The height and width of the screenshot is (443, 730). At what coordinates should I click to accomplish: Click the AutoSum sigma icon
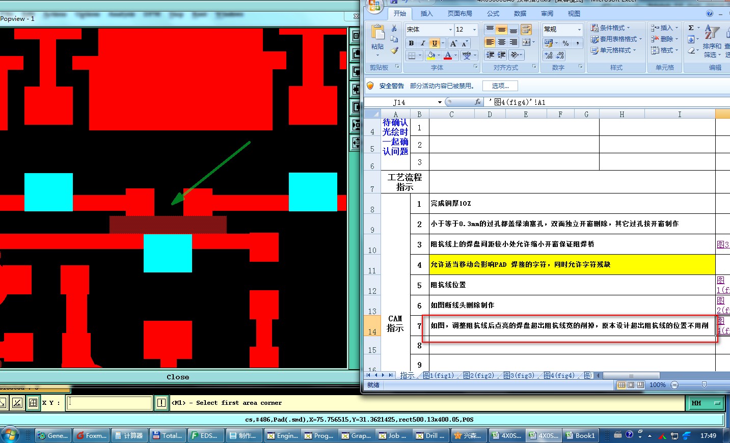(691, 28)
